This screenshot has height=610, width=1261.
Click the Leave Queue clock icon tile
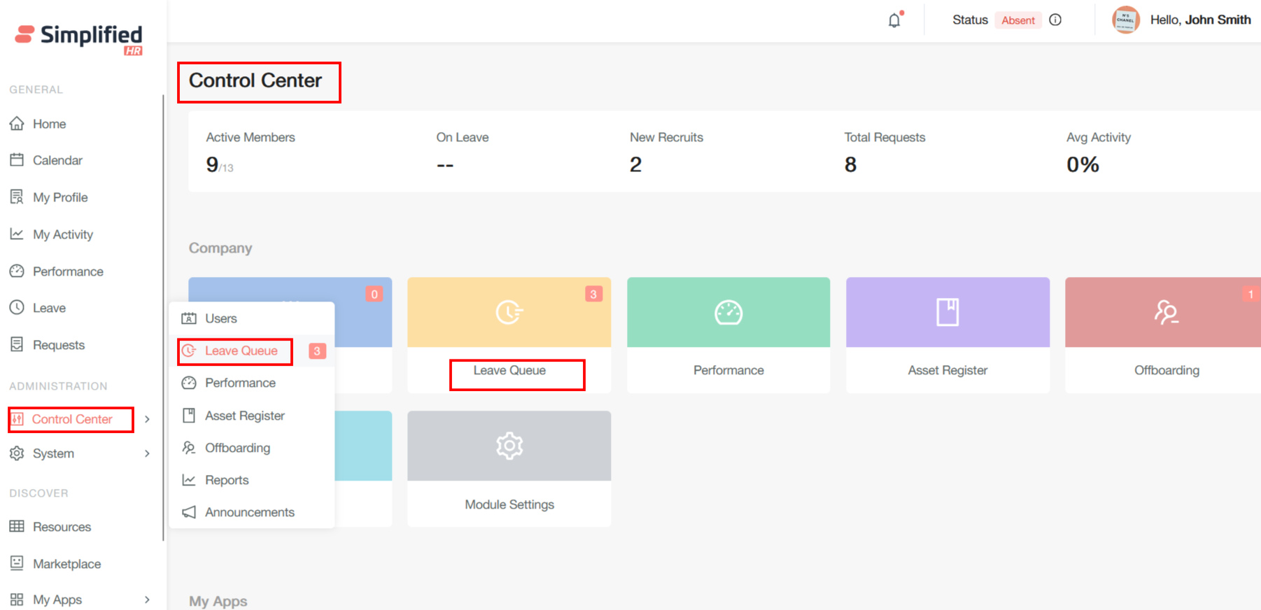coord(509,312)
